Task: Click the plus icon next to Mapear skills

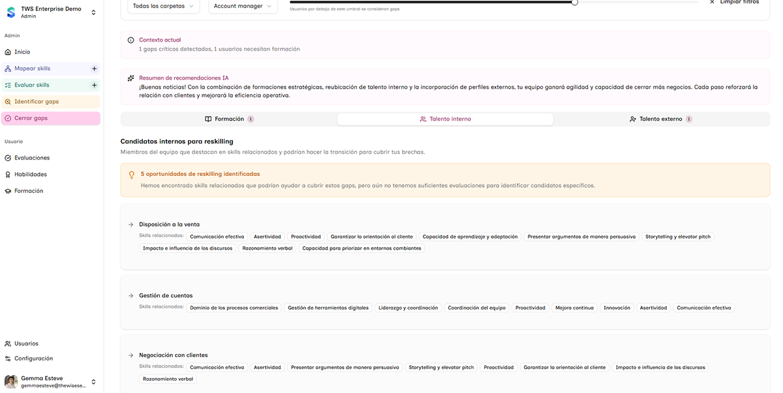Action: (x=94, y=68)
